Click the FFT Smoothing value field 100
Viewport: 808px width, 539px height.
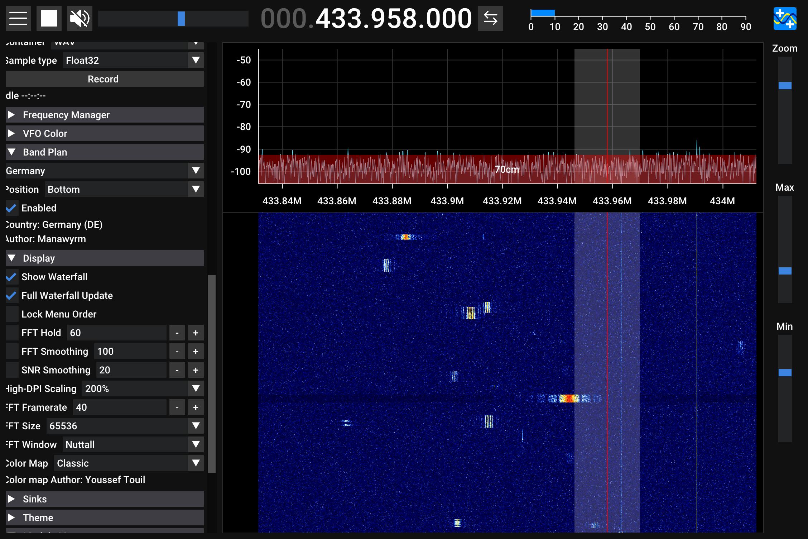(130, 351)
